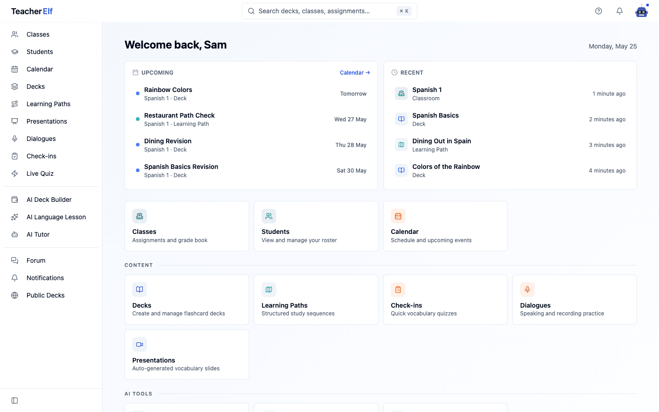This screenshot has width=659, height=412.
Task: Open the Classes assignments and grade book card
Action: click(187, 226)
